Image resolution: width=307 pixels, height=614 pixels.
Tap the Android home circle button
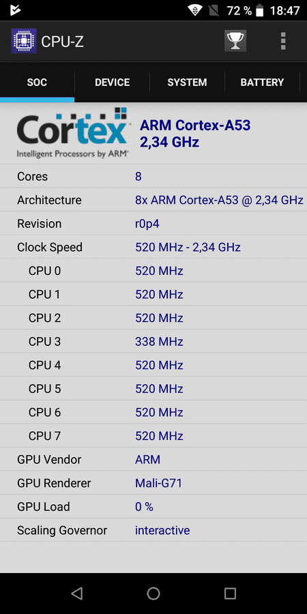pyautogui.click(x=153, y=594)
